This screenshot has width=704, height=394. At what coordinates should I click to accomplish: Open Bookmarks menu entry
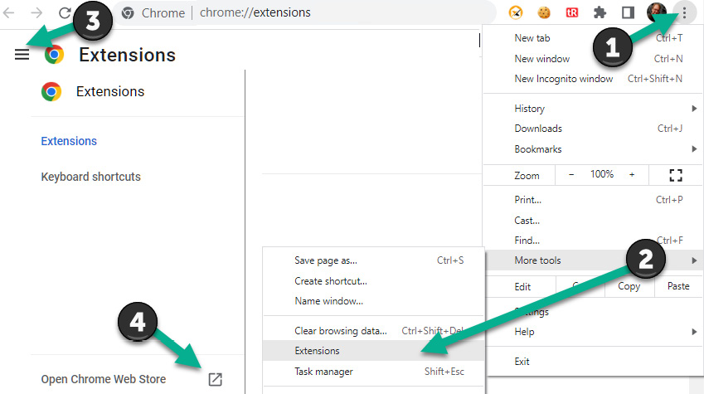593,148
